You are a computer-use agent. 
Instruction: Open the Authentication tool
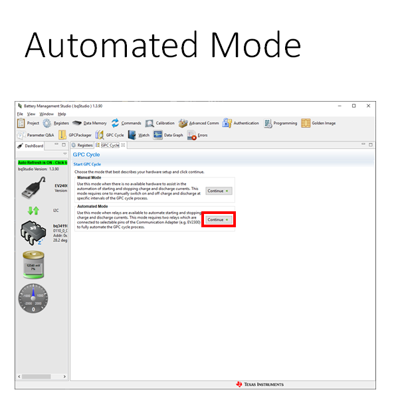tap(241, 123)
